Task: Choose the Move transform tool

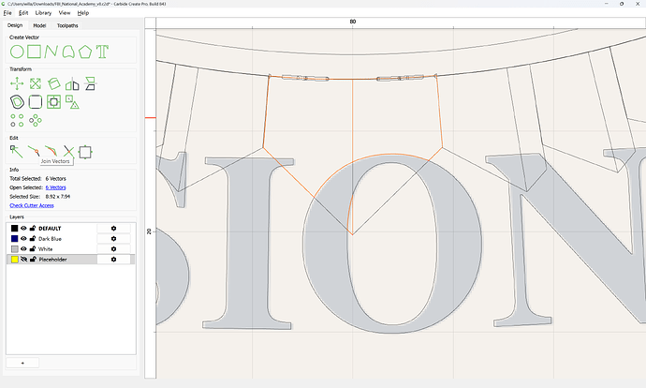Action: click(17, 83)
